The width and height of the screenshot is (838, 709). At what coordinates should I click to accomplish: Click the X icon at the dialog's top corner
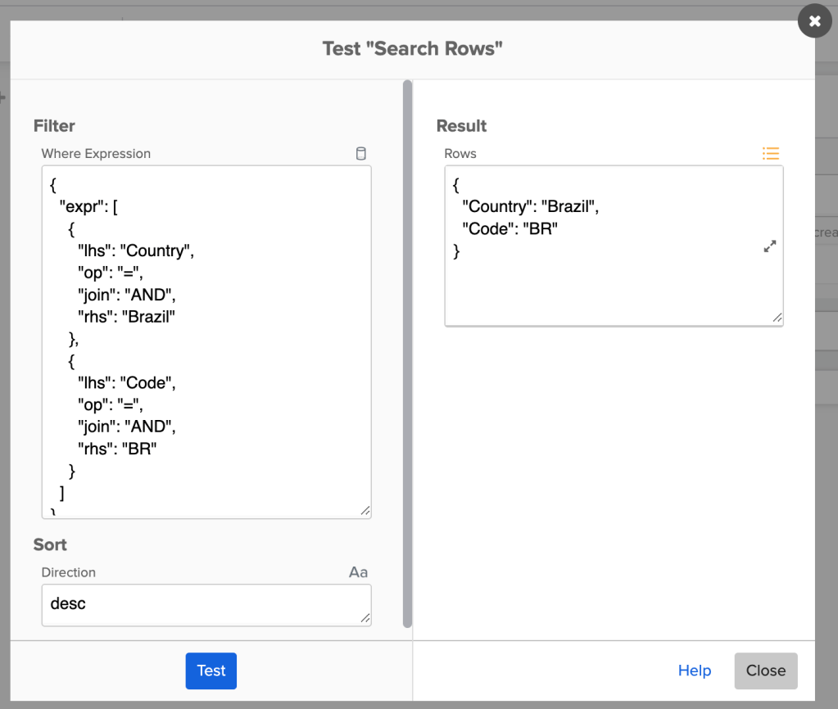814,20
